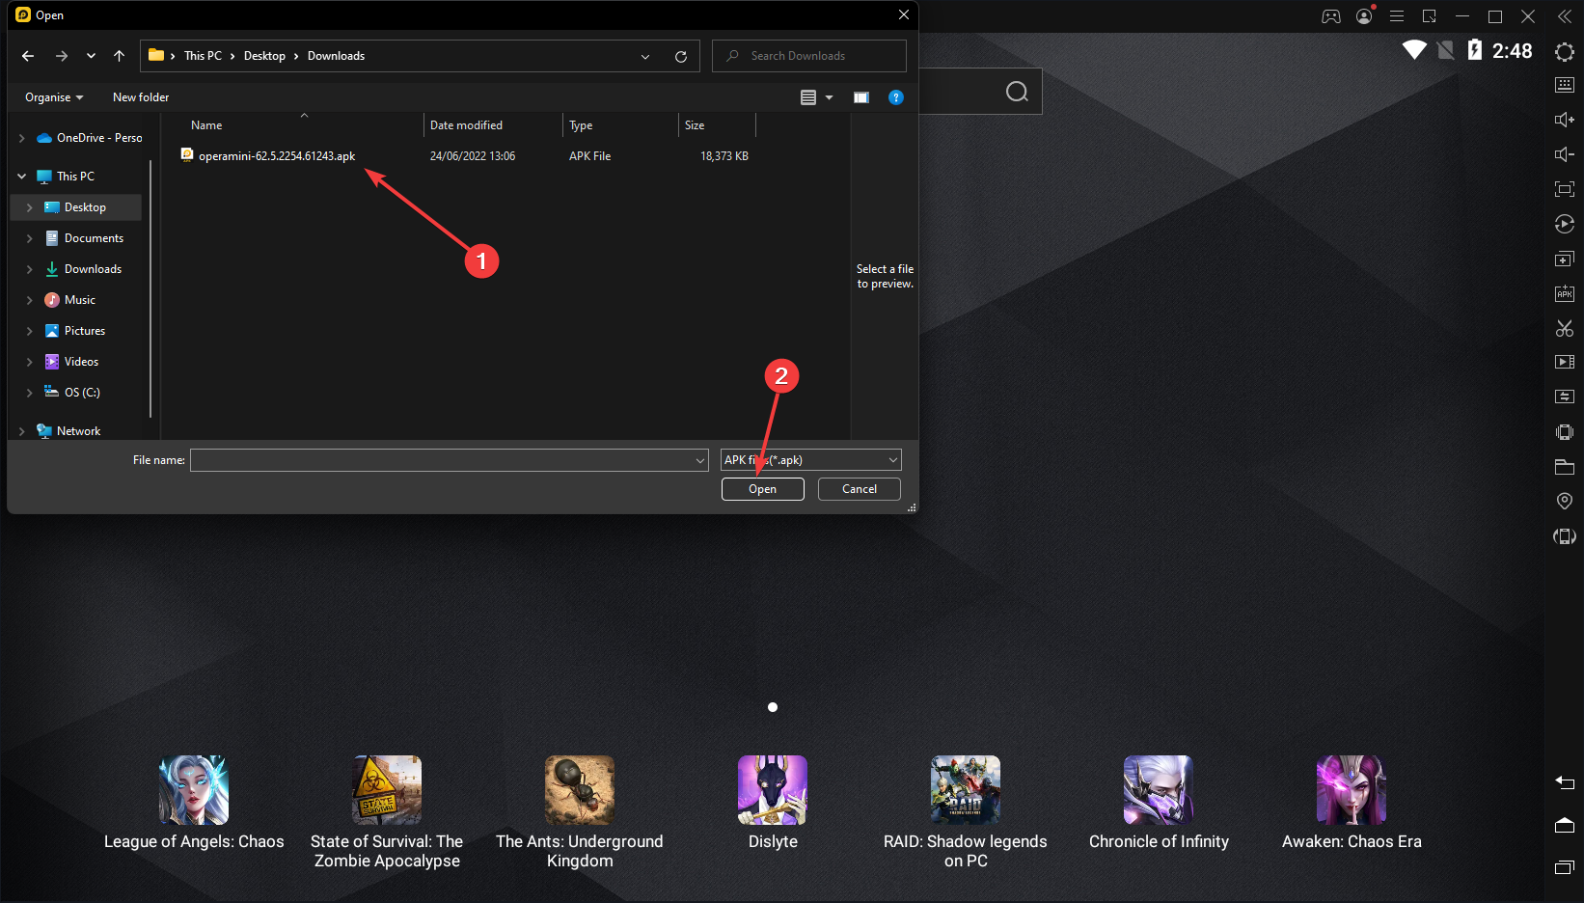Image resolution: width=1584 pixels, height=903 pixels.
Task: Click the shake device icon
Action: 1565,431
